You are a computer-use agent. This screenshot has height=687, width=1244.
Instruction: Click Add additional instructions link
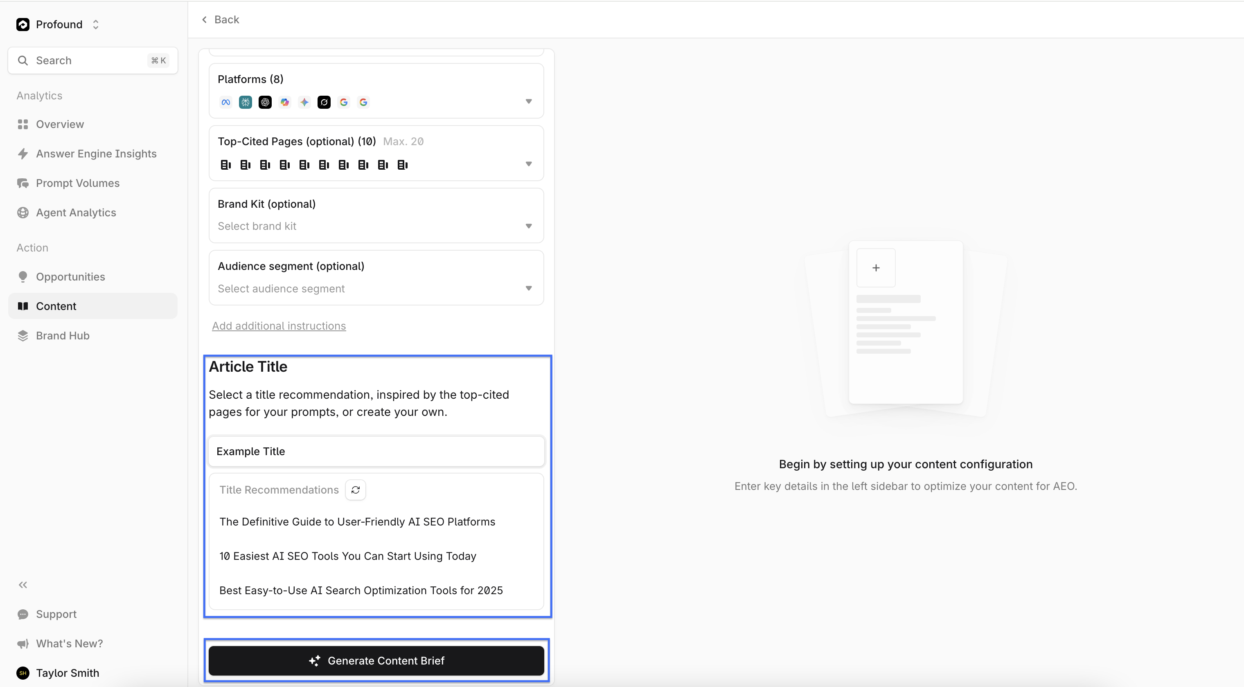[279, 326]
